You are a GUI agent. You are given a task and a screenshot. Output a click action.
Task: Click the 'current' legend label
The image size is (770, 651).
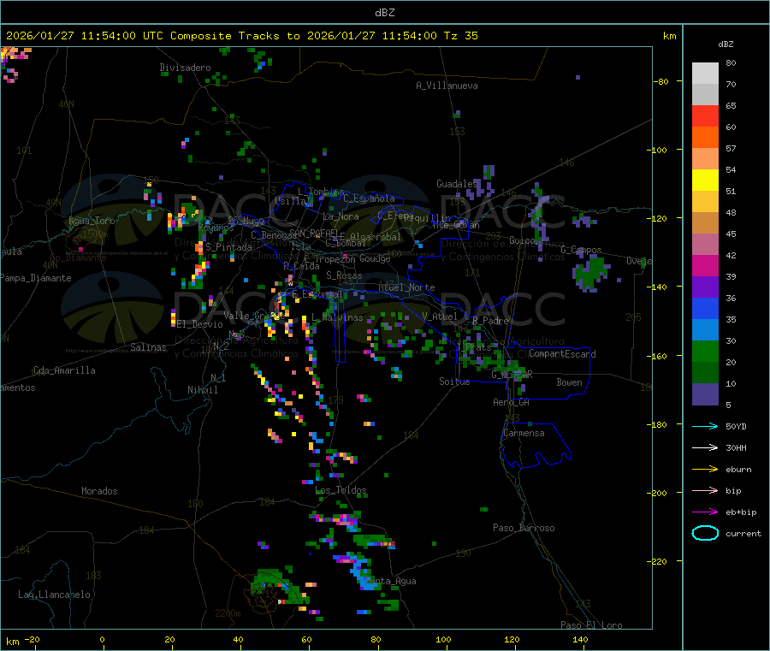click(x=743, y=533)
